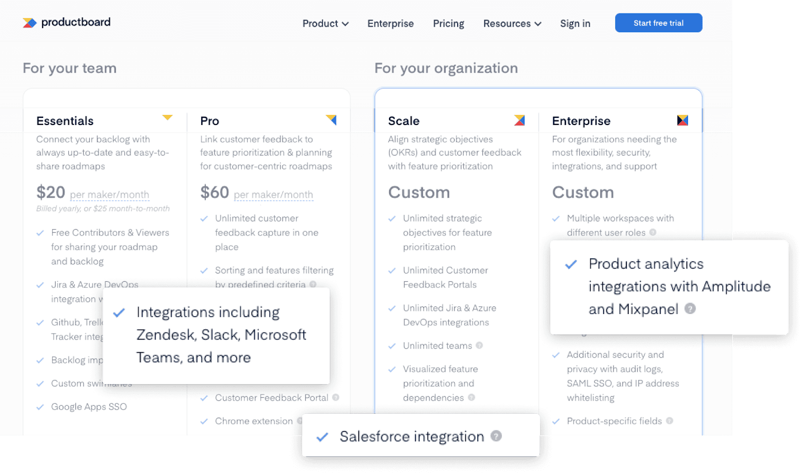This screenshot has height=474, width=803.
Task: Click help icon next to Product-specific fields
Action: tap(670, 421)
